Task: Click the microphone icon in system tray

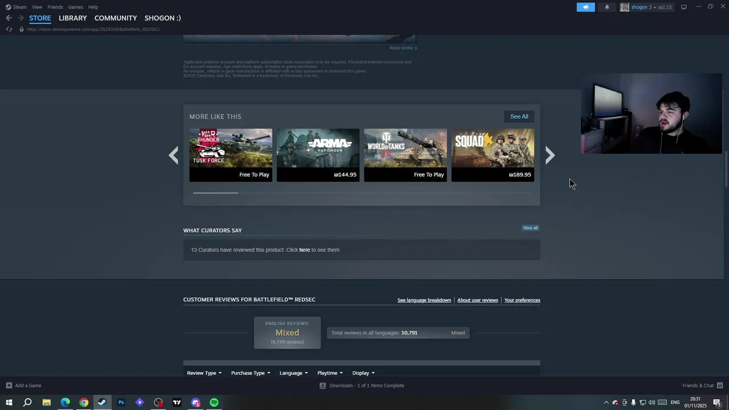Action: click(x=633, y=403)
